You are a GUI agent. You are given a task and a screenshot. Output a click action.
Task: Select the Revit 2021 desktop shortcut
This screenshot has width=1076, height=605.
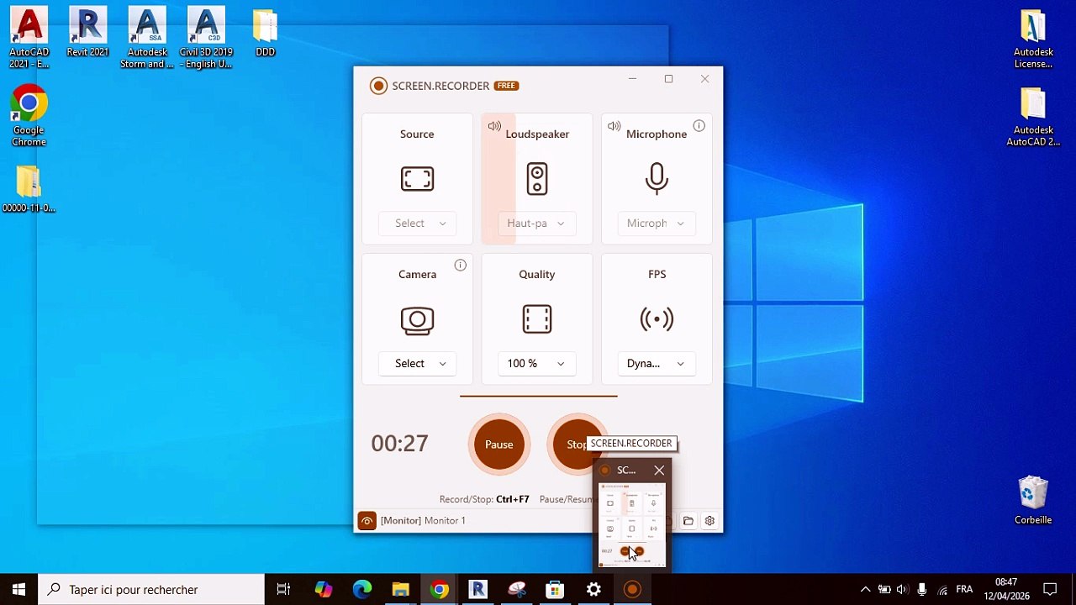(x=87, y=32)
